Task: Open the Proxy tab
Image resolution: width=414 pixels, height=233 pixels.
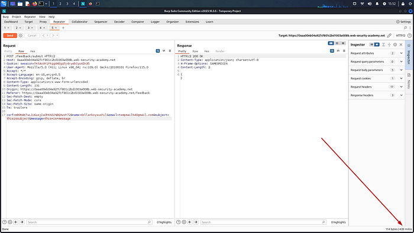Action: 43,22
